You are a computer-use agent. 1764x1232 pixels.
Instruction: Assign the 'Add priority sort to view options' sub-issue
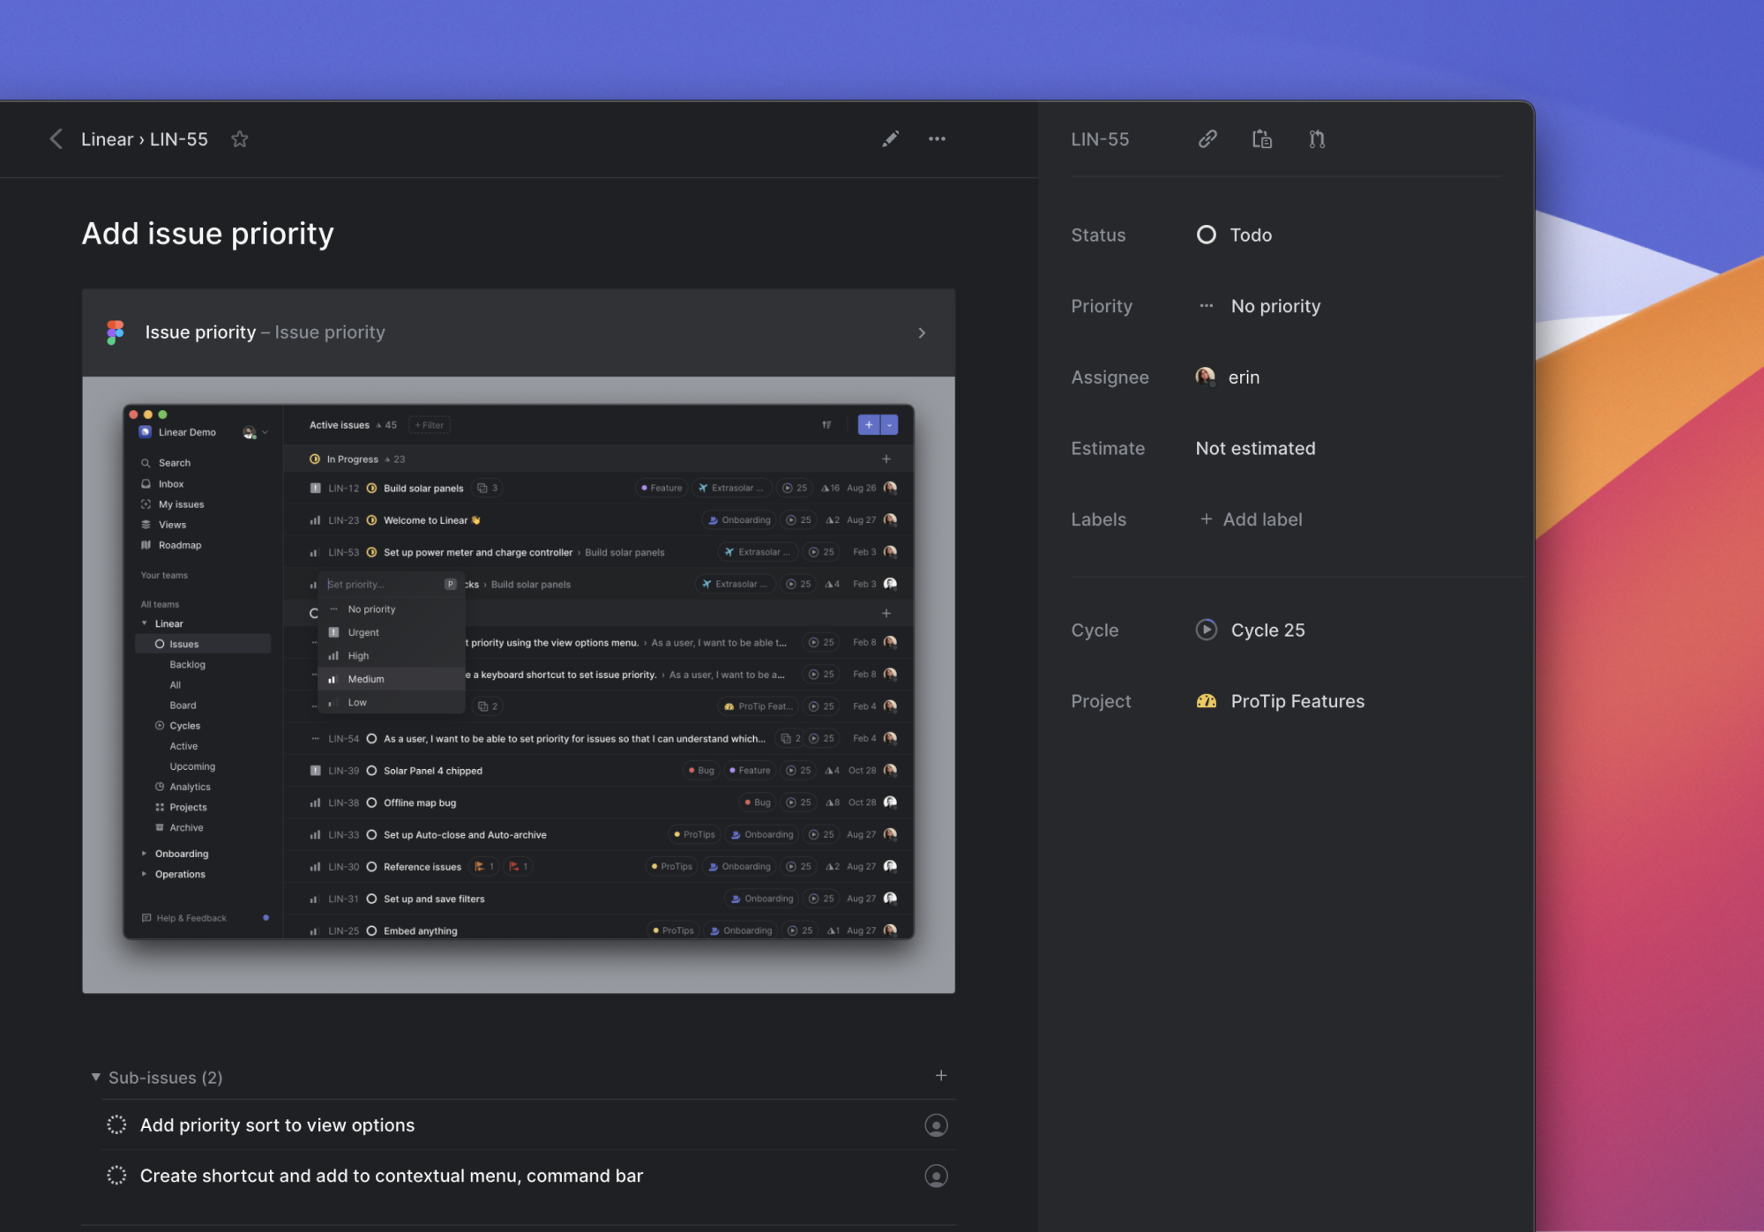click(x=936, y=1125)
